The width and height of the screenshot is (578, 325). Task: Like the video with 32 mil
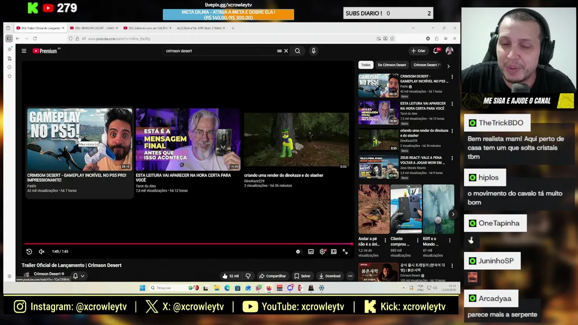[230, 276]
